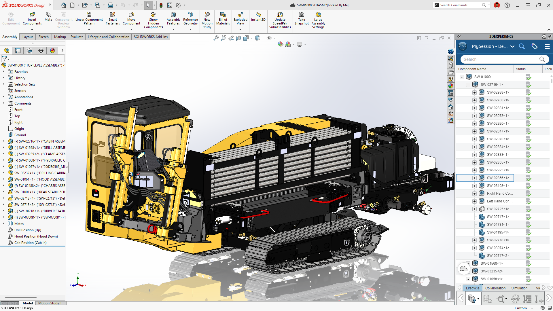Click the Search Commands box

click(x=462, y=5)
